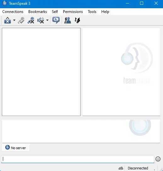Minimize the TeamSpeak 3 window

point(127,3)
